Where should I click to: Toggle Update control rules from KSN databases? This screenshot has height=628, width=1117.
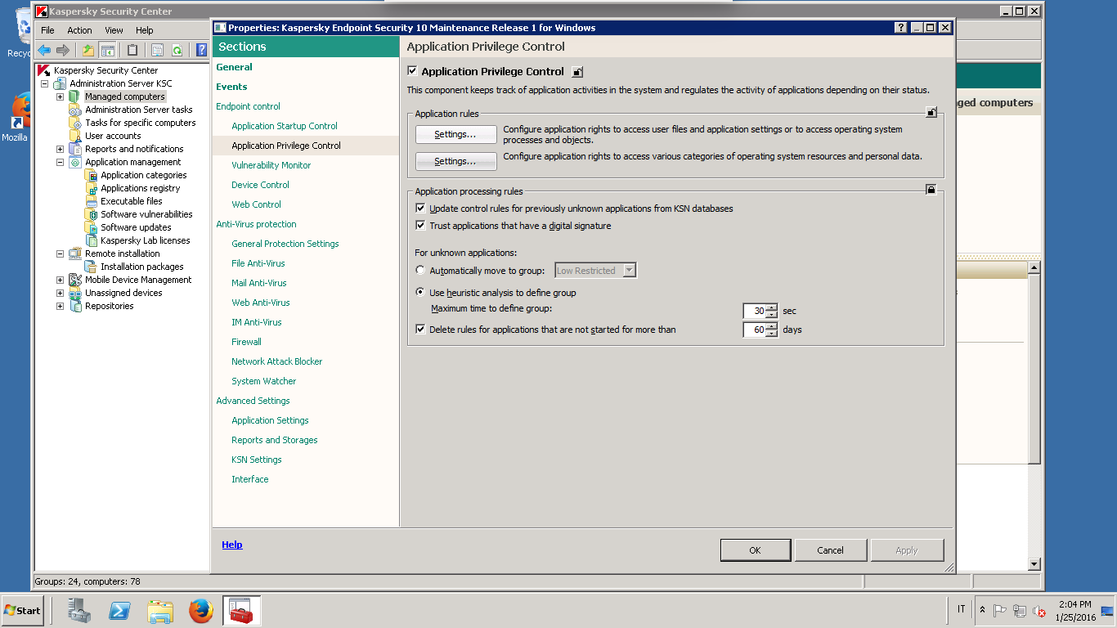click(421, 209)
